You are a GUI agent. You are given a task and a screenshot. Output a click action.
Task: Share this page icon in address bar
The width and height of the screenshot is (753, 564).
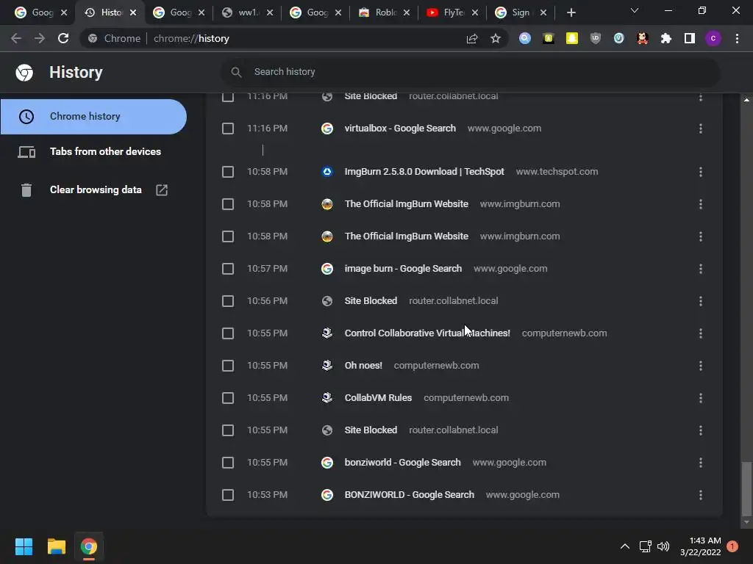(x=472, y=38)
